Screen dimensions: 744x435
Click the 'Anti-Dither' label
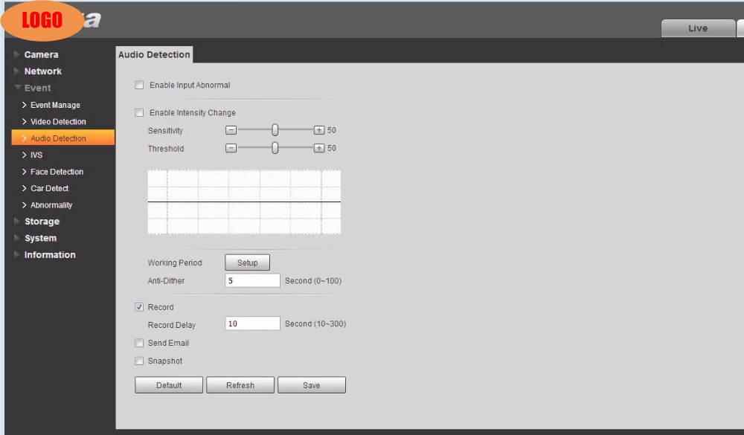click(166, 281)
